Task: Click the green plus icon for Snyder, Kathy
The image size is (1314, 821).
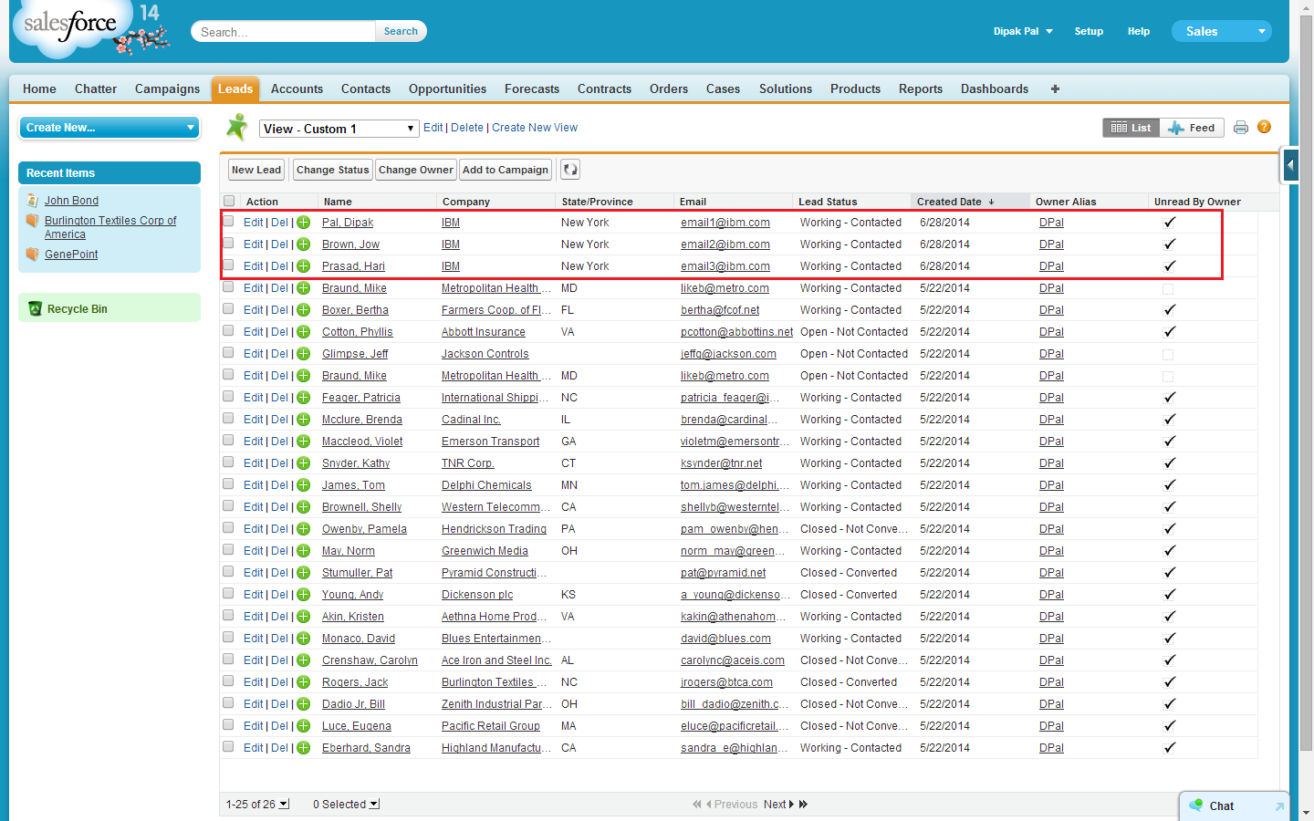Action: pyautogui.click(x=304, y=463)
